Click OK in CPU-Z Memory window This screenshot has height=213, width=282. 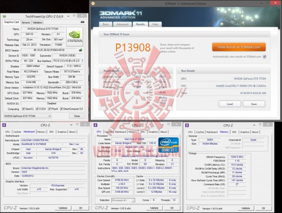(264, 208)
